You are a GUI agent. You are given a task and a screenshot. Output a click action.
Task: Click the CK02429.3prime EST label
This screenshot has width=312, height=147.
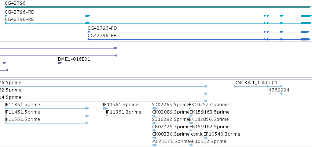[171, 127]
